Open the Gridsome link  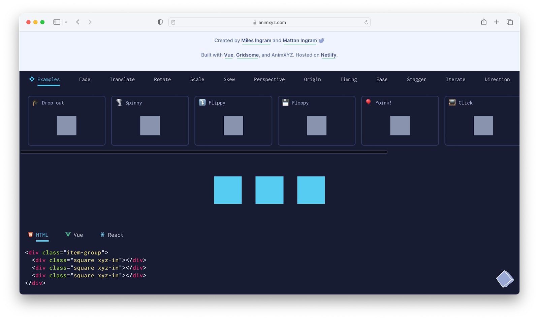(x=247, y=55)
